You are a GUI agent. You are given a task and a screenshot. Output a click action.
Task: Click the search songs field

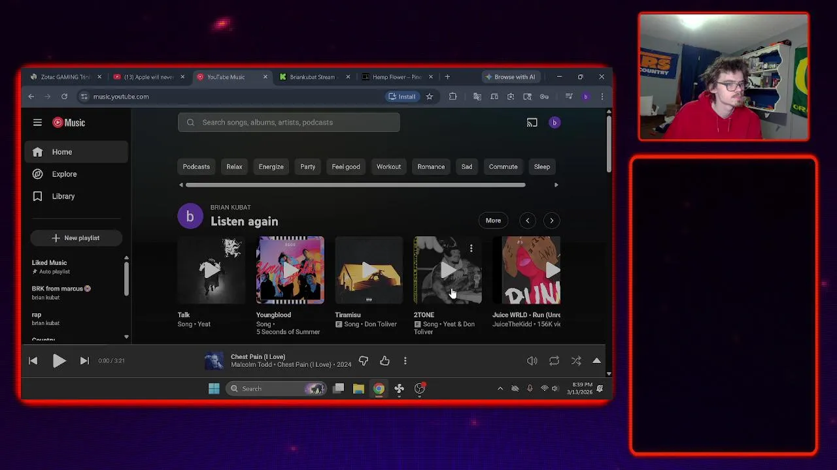[288, 122]
